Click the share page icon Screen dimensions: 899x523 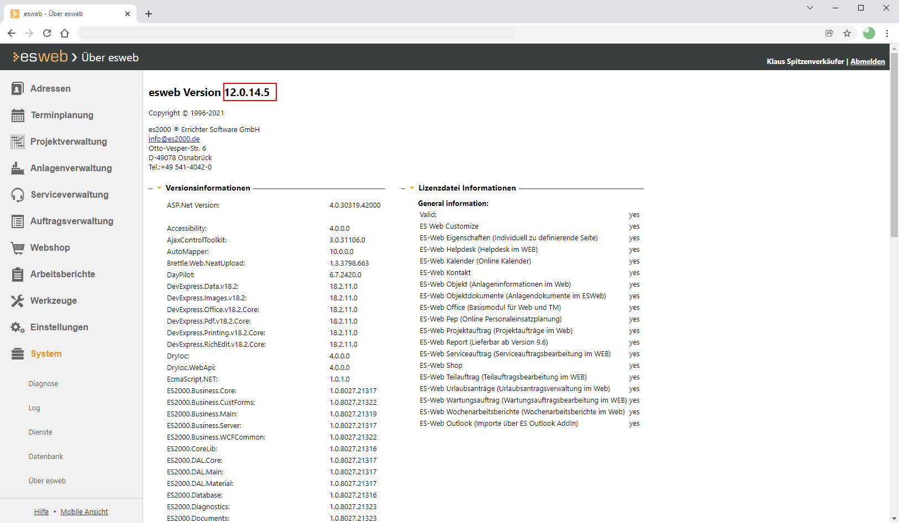pyautogui.click(x=829, y=33)
